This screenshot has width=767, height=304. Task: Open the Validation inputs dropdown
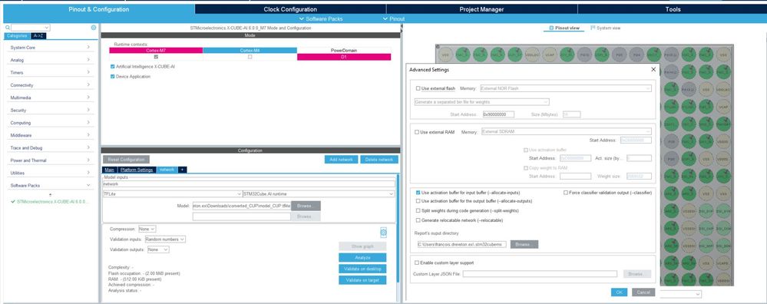(x=165, y=240)
